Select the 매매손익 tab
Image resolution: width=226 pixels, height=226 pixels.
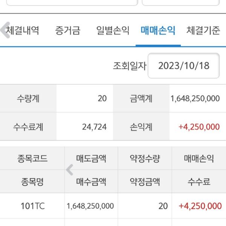pyautogui.click(x=158, y=31)
